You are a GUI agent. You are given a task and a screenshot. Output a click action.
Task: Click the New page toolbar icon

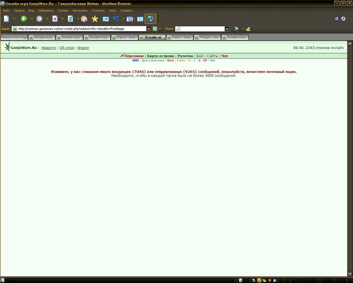pos(6,19)
